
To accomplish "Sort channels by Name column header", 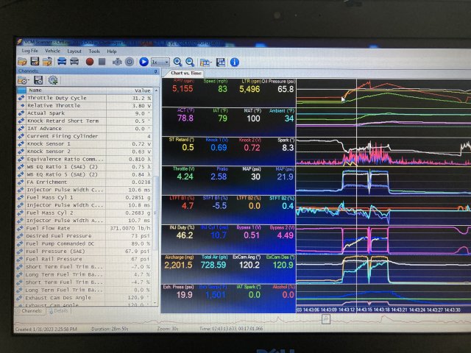I will pos(66,90).
